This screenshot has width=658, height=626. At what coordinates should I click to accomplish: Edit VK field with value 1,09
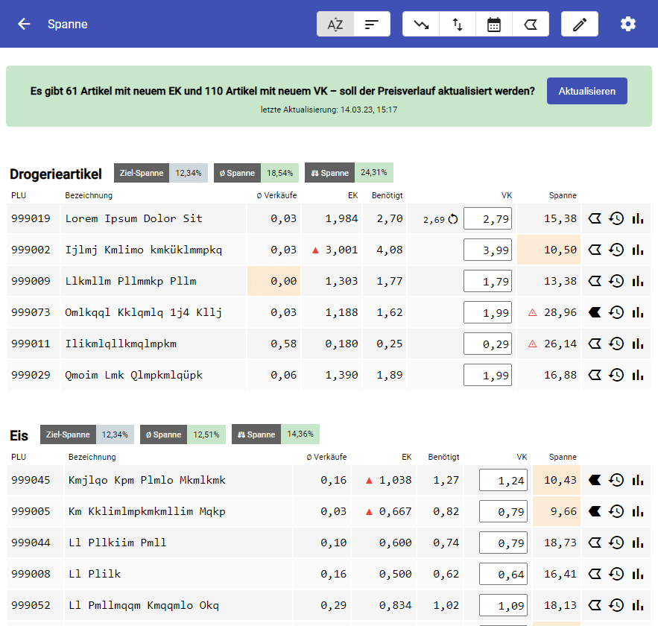(x=503, y=605)
